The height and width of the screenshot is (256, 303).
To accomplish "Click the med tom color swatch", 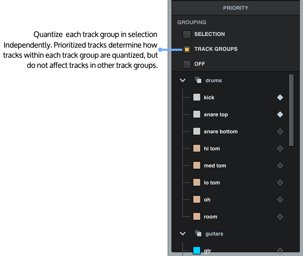I will pos(197,165).
